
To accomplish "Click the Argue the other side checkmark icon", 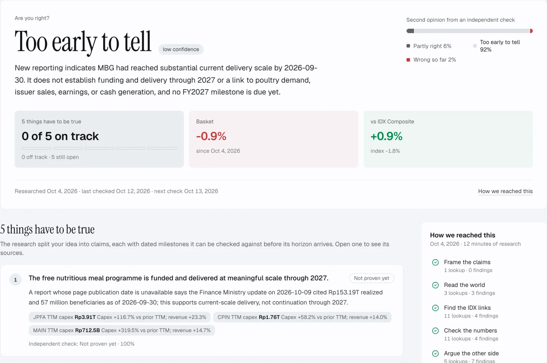I will pos(435,354).
